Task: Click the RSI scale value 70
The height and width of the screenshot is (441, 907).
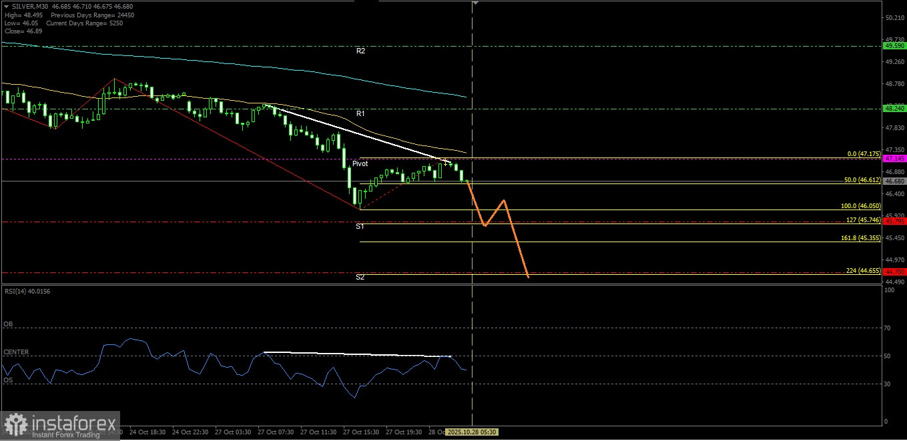Action: [x=888, y=328]
